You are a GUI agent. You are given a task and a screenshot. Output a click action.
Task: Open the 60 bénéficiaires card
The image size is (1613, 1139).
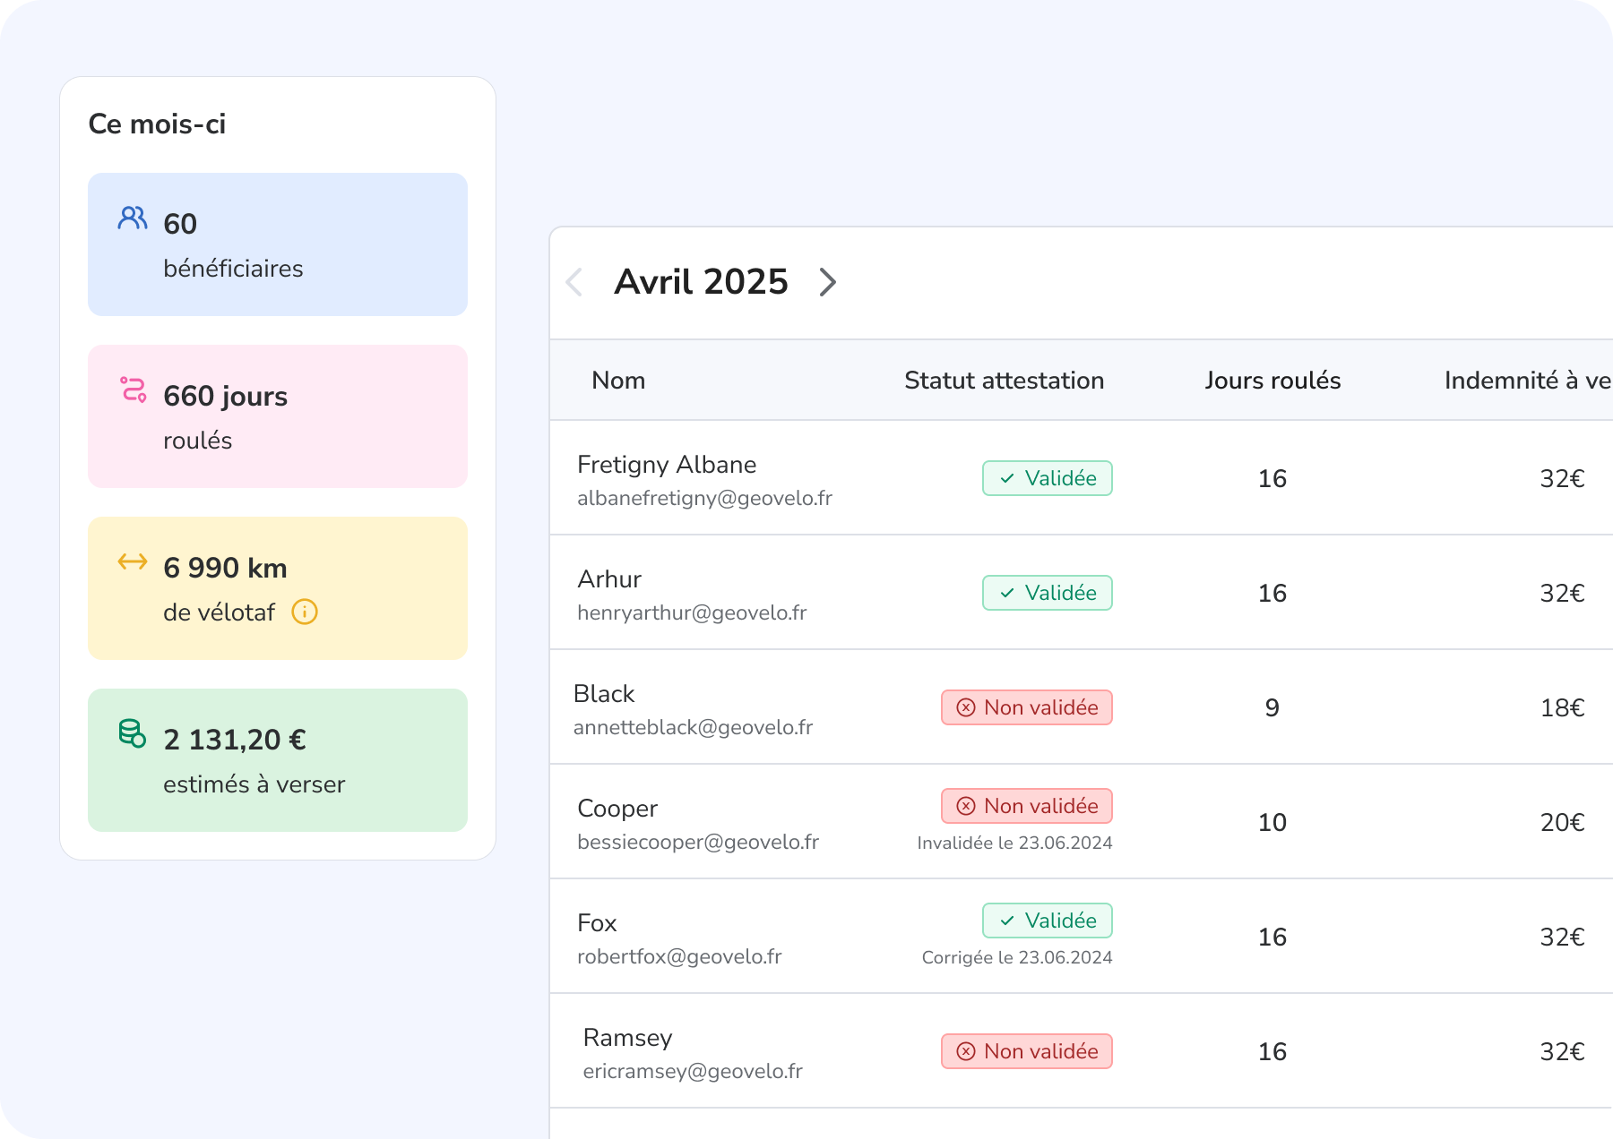pos(278,244)
